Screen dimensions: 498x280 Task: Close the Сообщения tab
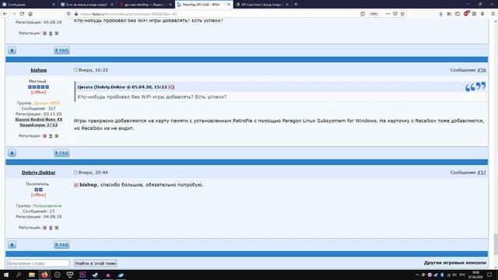tap(54, 5)
